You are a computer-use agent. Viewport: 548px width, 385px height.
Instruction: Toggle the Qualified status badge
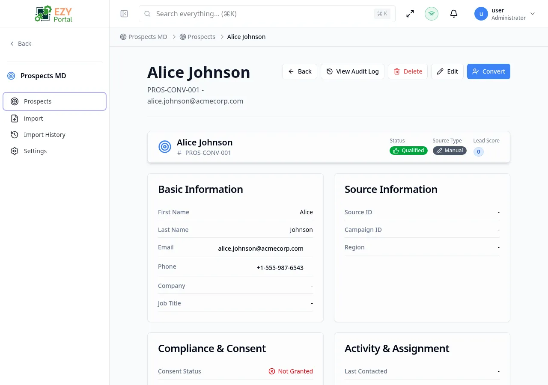408,150
